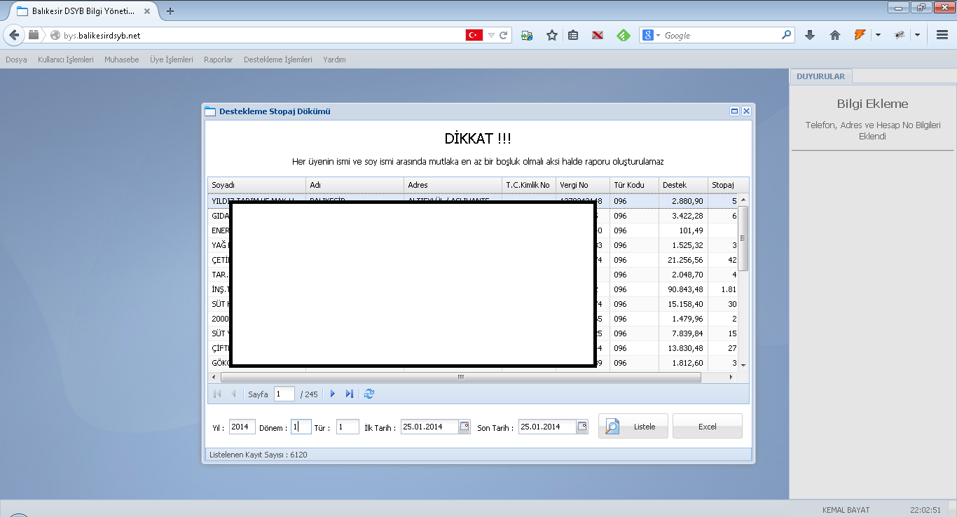The width and height of the screenshot is (957, 517).
Task: Export the list with Excel button
Action: 707,427
